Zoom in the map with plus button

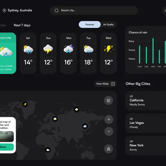(x=109, y=119)
